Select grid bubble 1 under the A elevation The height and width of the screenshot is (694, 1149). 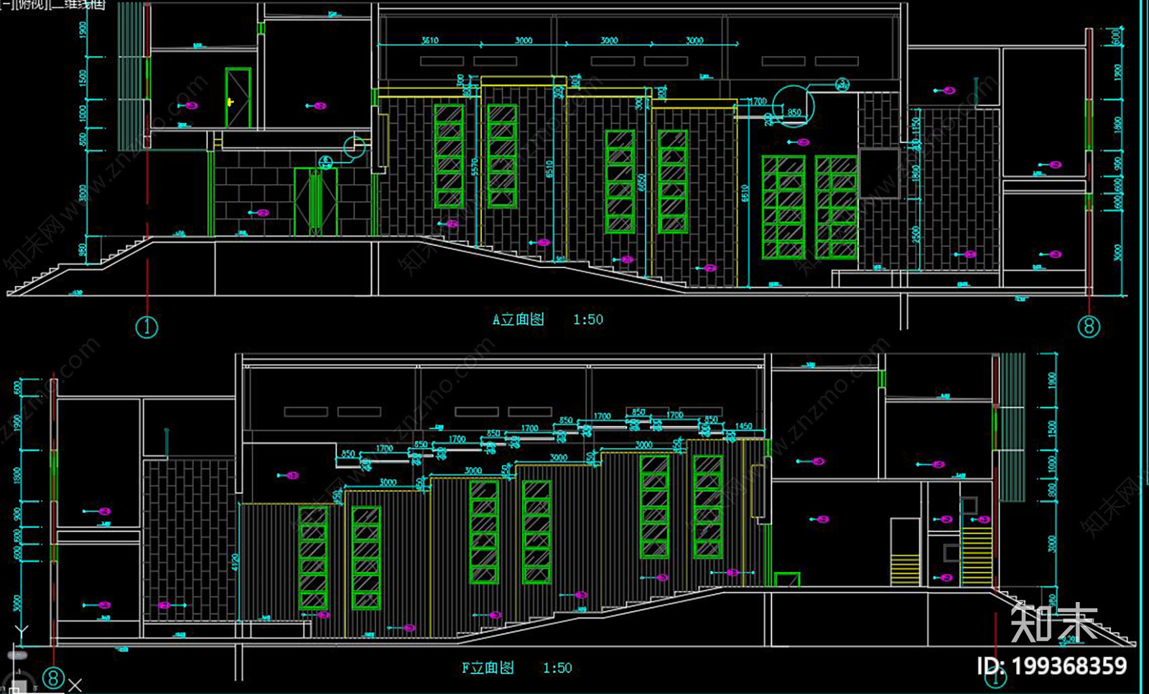146,327
